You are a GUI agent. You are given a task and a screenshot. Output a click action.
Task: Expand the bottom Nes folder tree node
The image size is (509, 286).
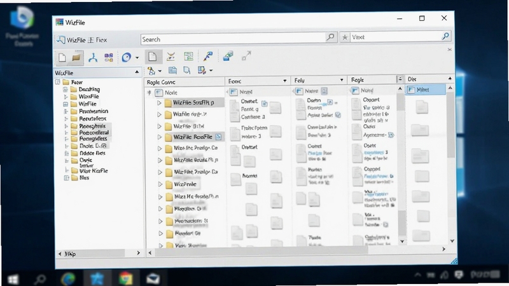pos(66,178)
